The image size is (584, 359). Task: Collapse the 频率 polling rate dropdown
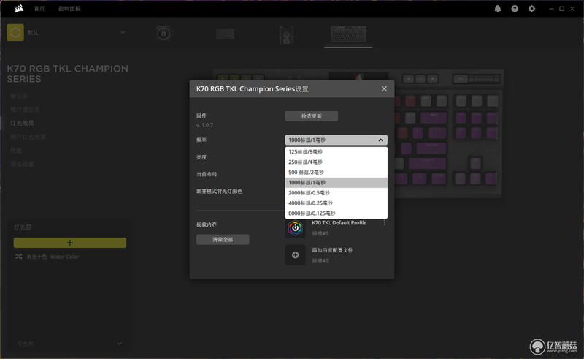(x=336, y=140)
